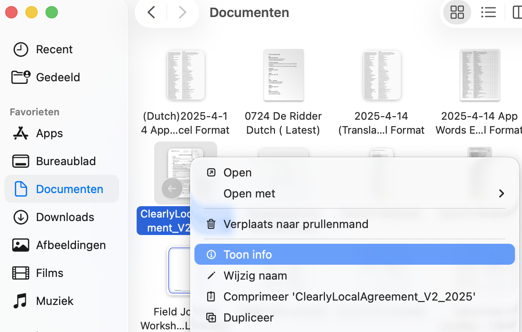
Task: Click the back navigation arrow
Action: 151,12
